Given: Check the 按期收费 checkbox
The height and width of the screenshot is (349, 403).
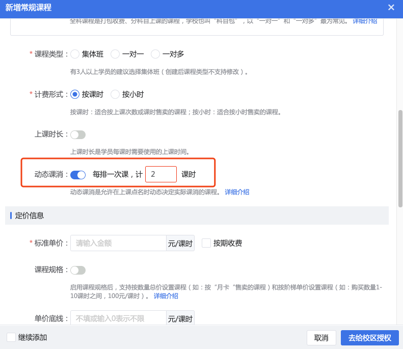Looking at the screenshot, I should tap(206, 243).
